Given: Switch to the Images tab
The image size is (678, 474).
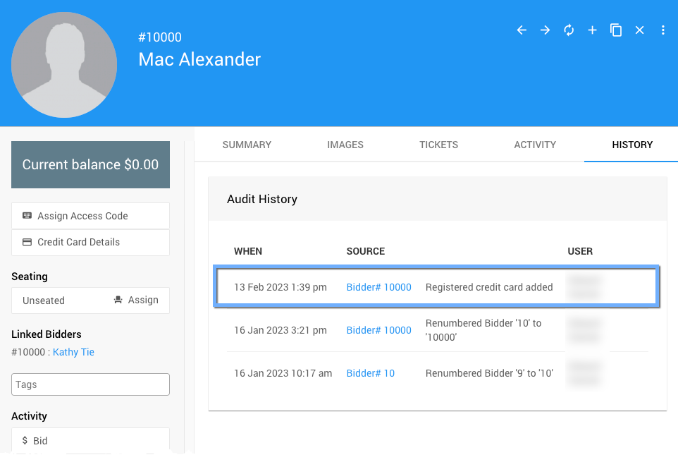Looking at the screenshot, I should point(345,145).
